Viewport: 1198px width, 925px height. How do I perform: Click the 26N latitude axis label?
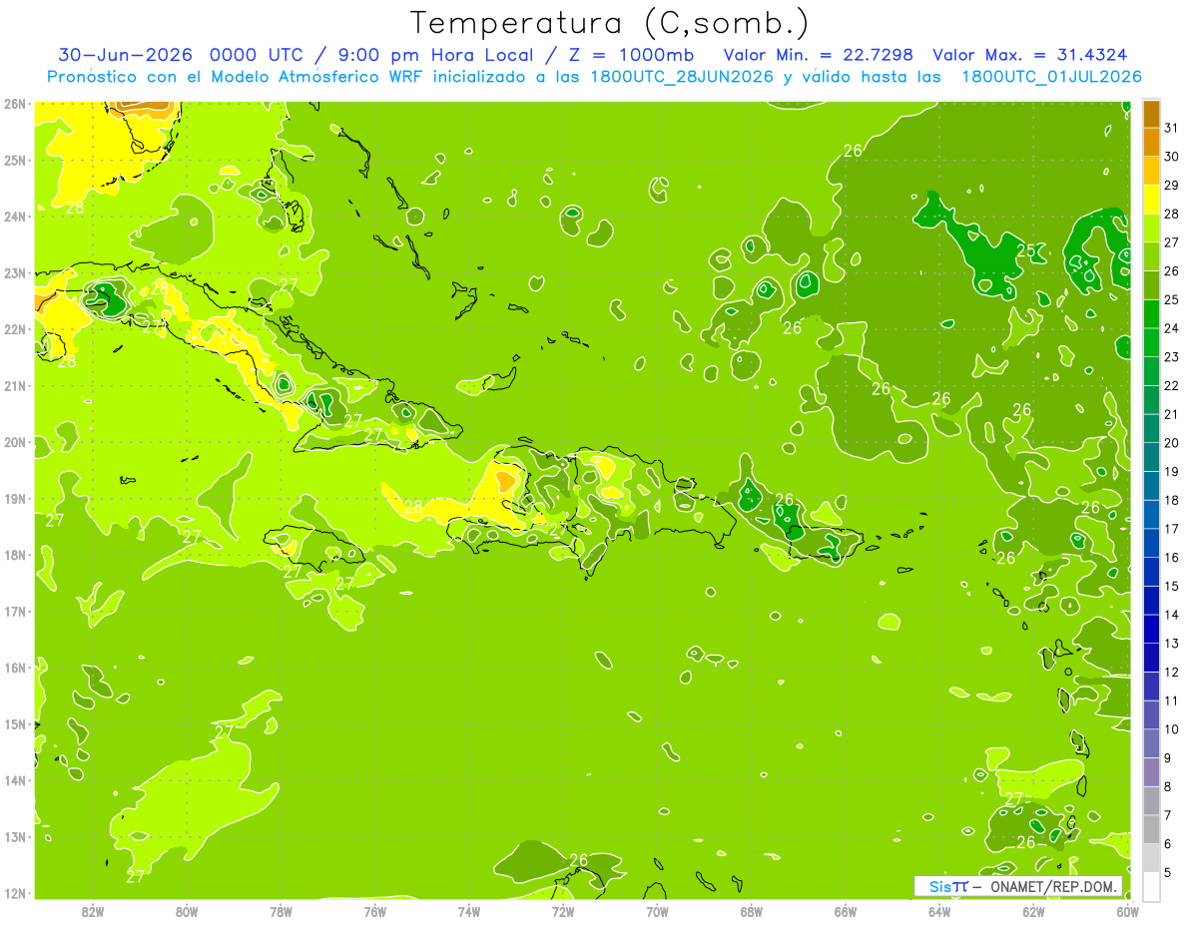coord(14,104)
